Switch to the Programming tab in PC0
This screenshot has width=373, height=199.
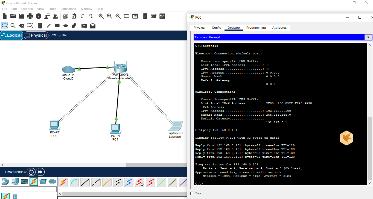click(256, 28)
